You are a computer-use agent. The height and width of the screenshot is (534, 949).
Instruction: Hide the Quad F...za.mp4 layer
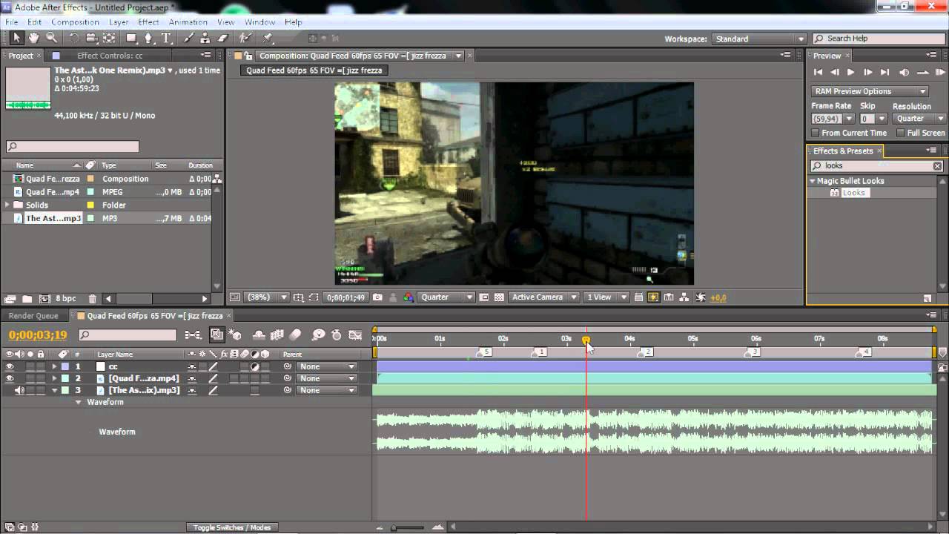[10, 378]
